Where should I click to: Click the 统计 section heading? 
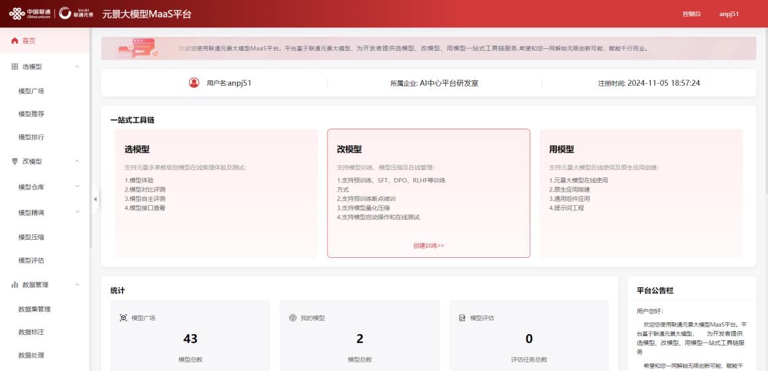(x=118, y=291)
